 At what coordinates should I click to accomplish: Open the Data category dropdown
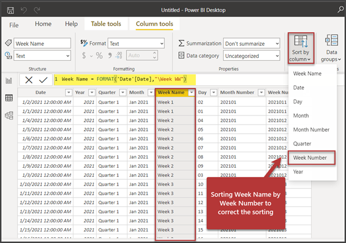pyautogui.click(x=252, y=56)
